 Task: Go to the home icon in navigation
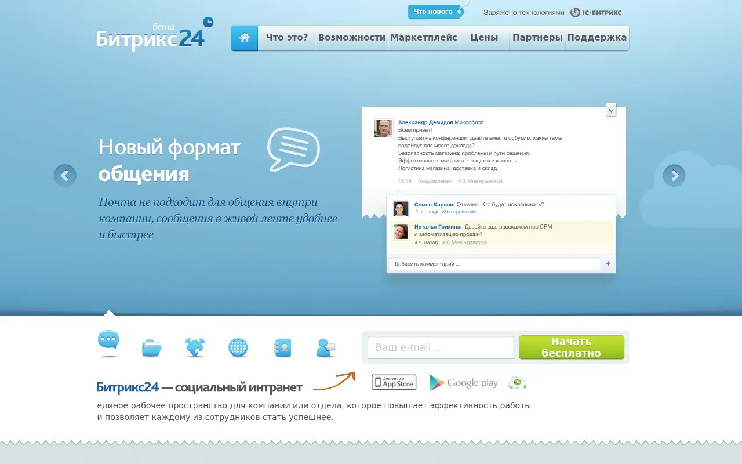(245, 38)
